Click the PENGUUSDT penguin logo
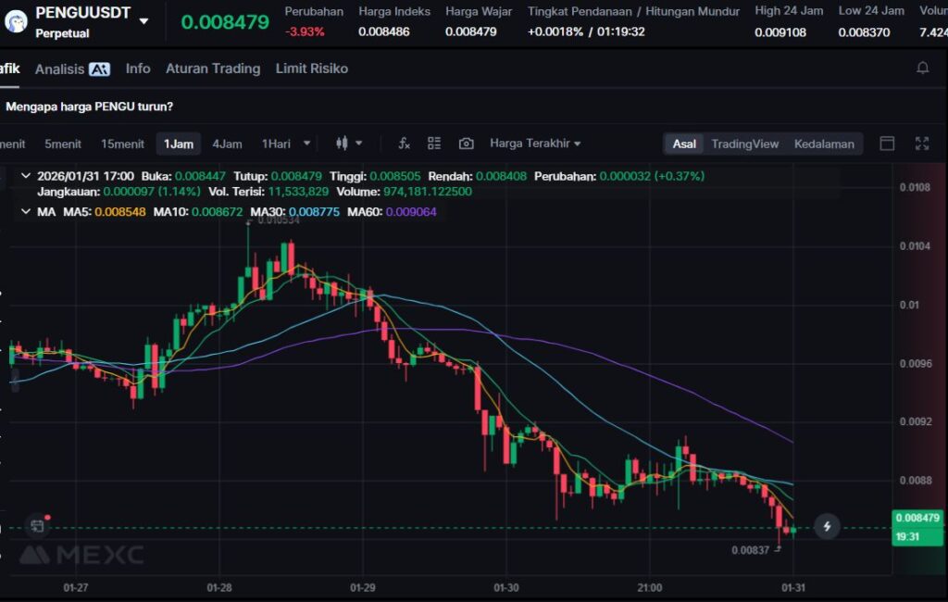This screenshot has height=602, width=948. pyautogui.click(x=16, y=21)
